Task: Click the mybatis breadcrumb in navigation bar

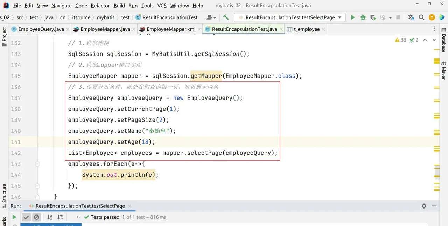Action: click(105, 17)
